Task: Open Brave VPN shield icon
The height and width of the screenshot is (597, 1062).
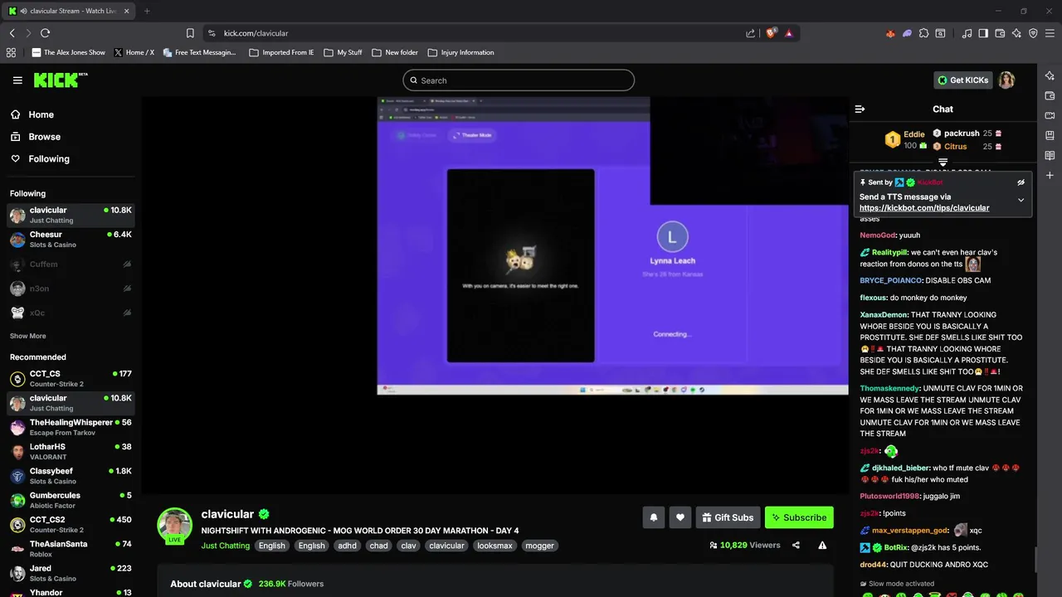Action: (1033, 33)
